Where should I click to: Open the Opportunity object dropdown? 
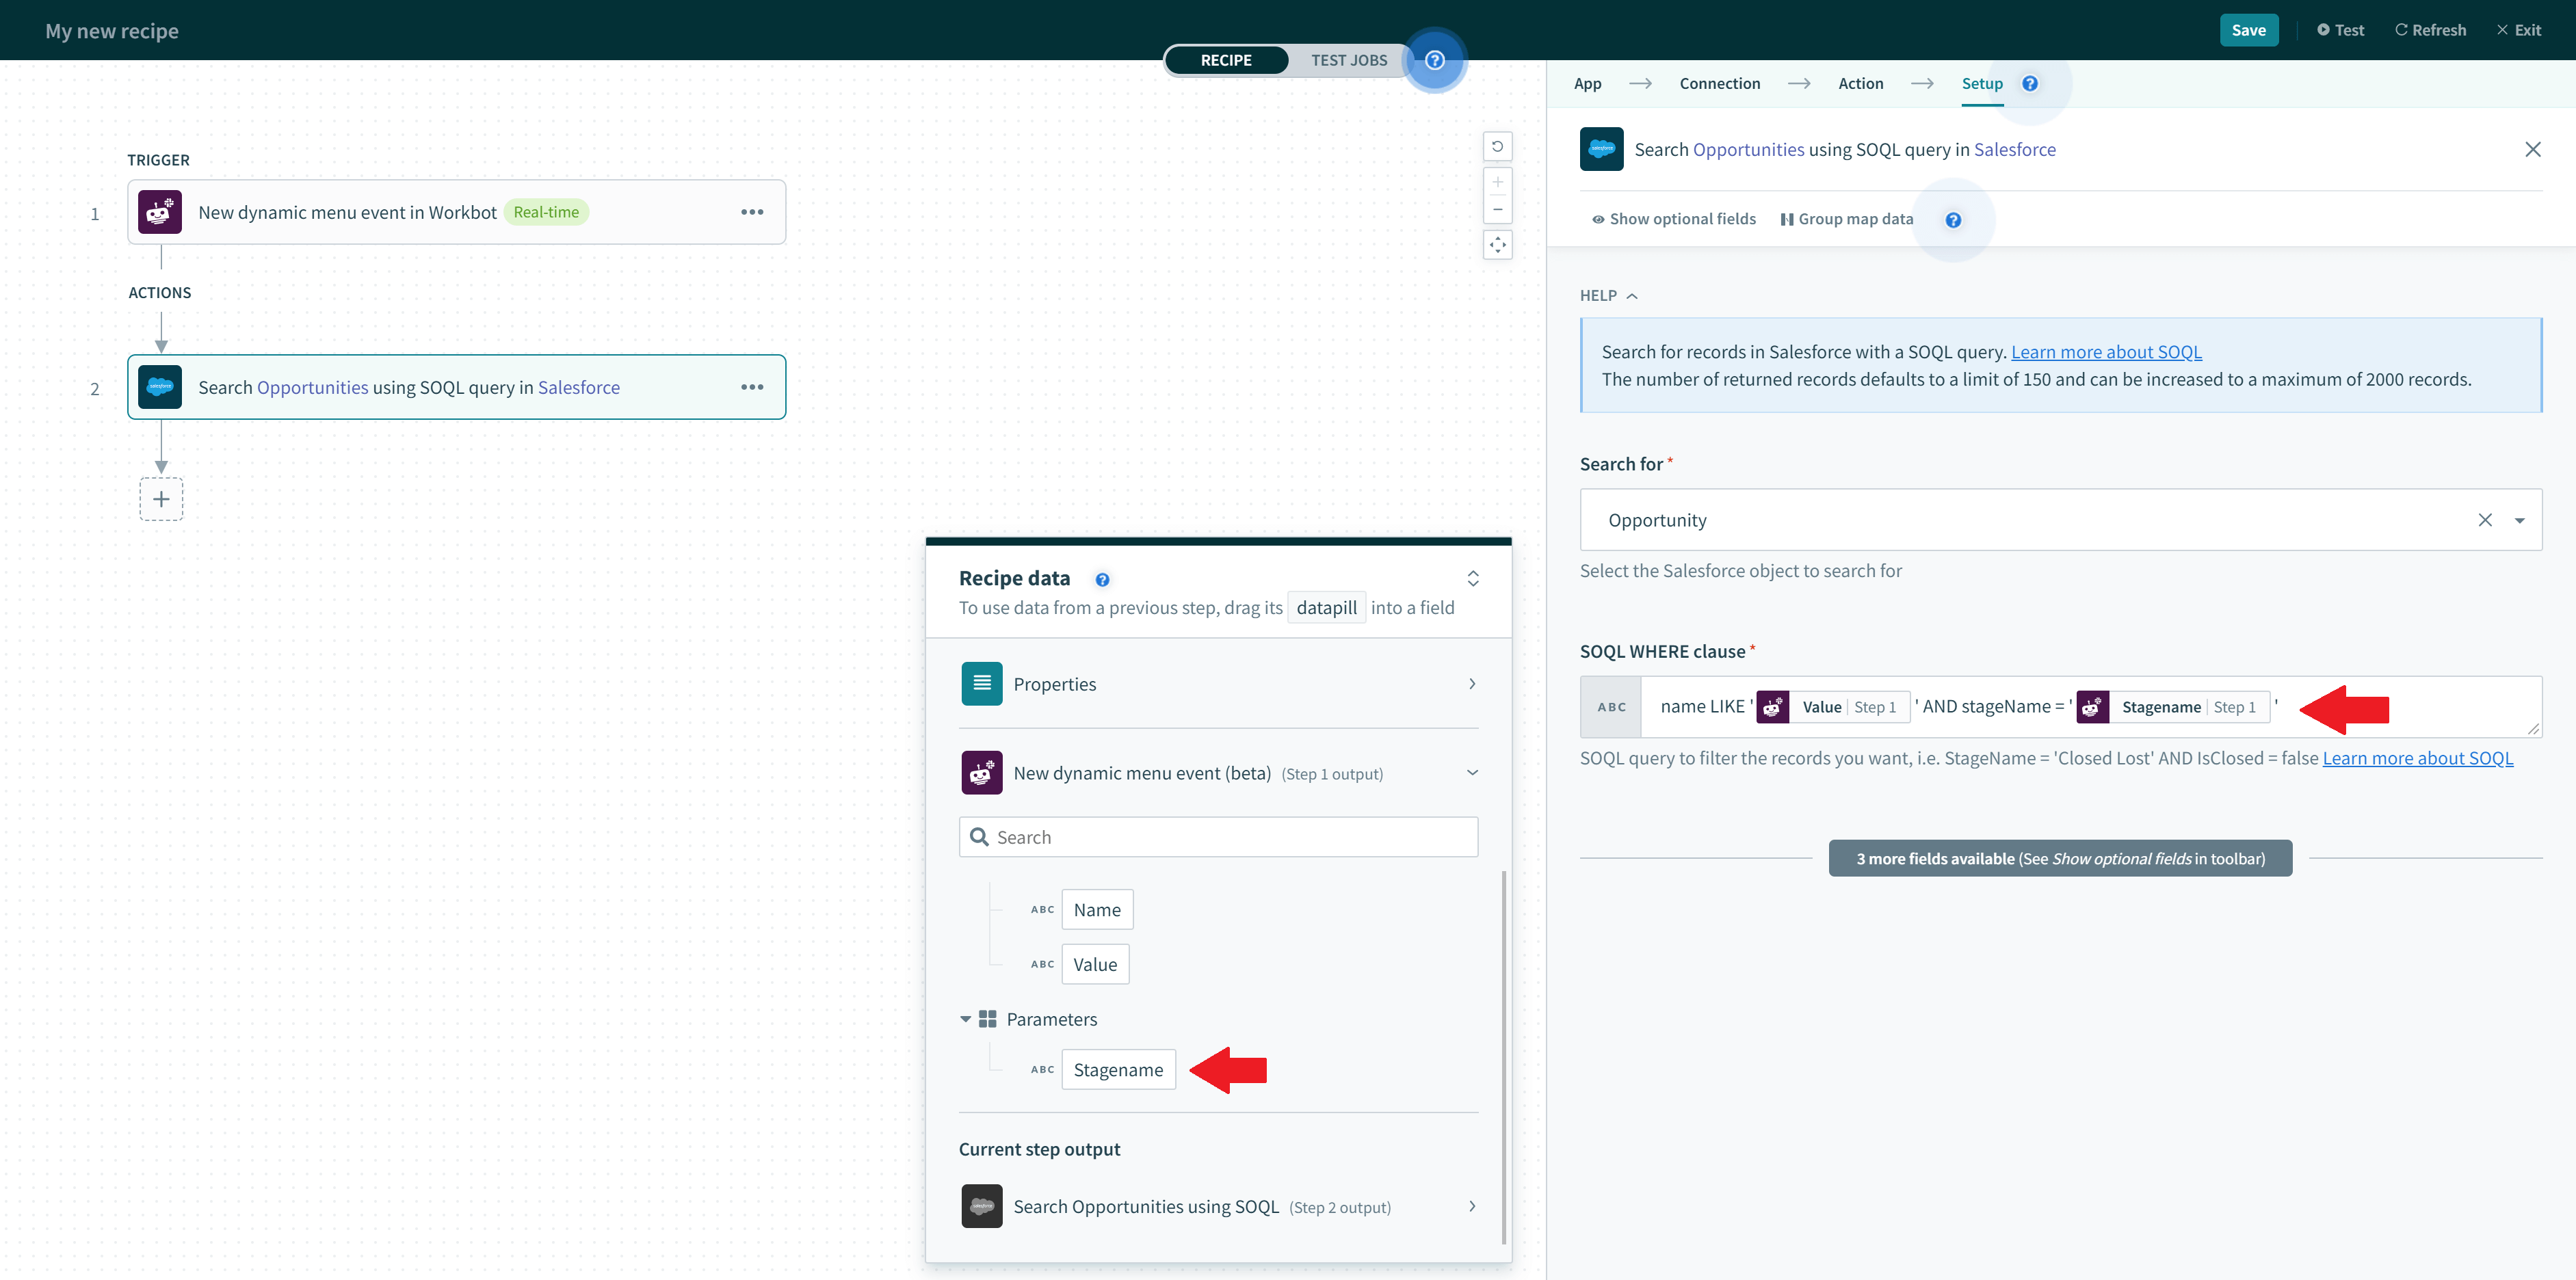2521,519
